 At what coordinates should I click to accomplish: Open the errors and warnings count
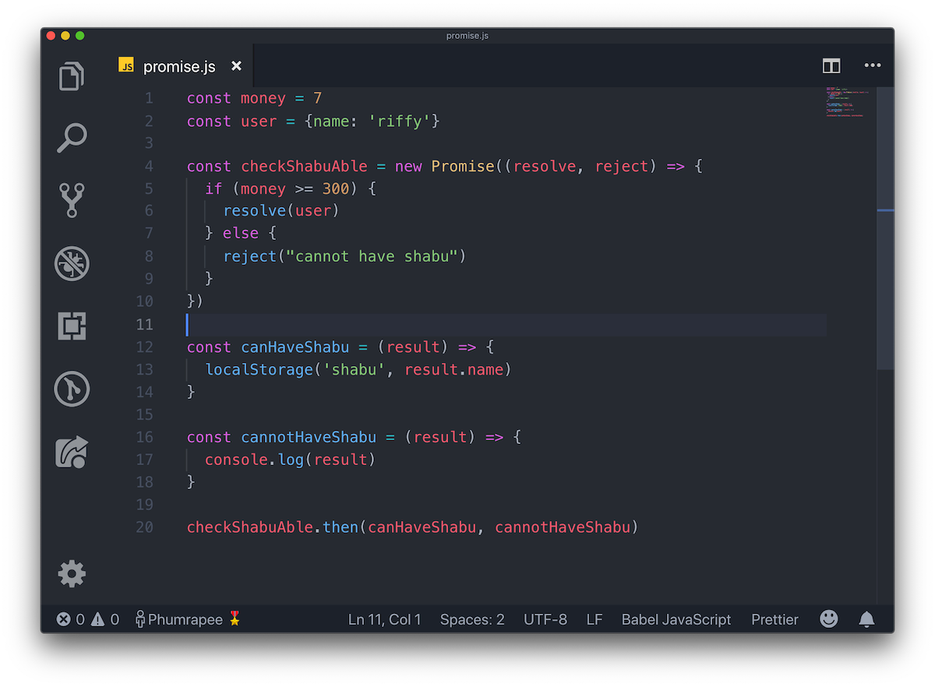88,619
